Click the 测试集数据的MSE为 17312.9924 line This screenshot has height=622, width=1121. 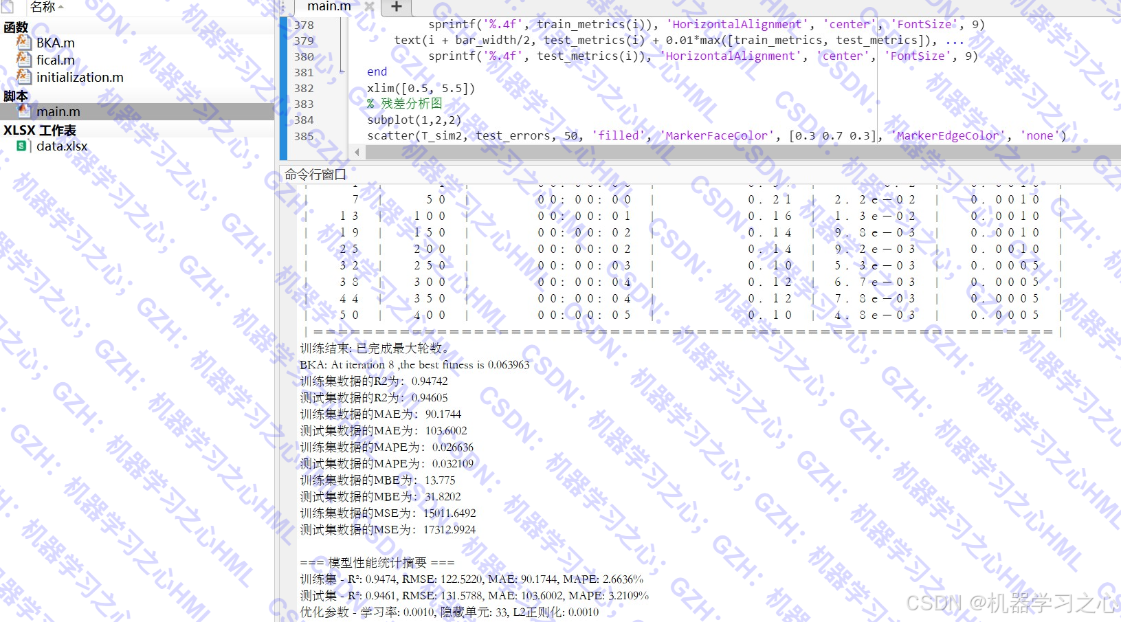click(388, 529)
